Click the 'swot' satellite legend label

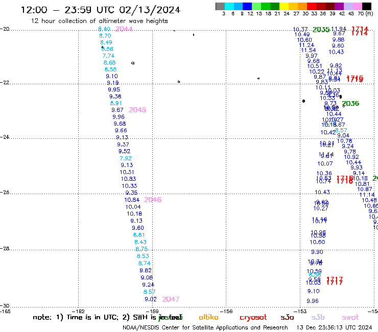pos(350,317)
